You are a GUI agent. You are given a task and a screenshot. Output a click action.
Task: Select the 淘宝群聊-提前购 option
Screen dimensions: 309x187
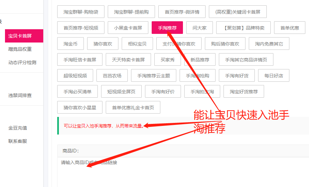click(131, 12)
